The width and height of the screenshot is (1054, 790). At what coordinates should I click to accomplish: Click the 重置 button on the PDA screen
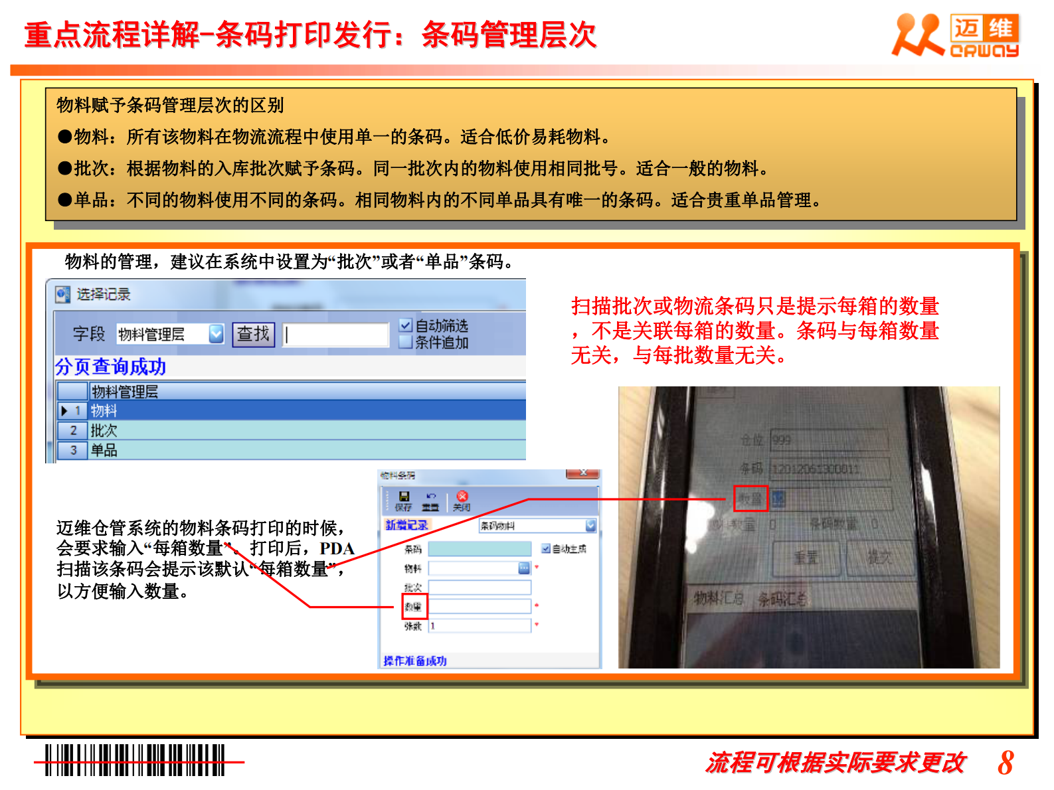806,558
